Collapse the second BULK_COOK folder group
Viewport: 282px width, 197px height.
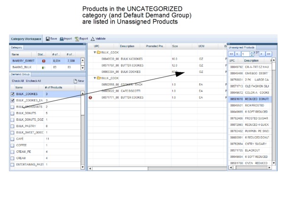click(94, 78)
